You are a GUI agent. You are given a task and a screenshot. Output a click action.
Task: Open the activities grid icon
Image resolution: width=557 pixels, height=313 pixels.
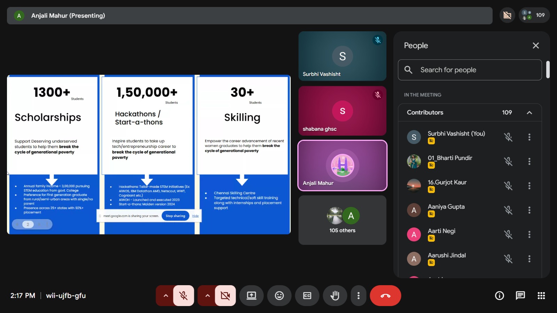tap(541, 296)
